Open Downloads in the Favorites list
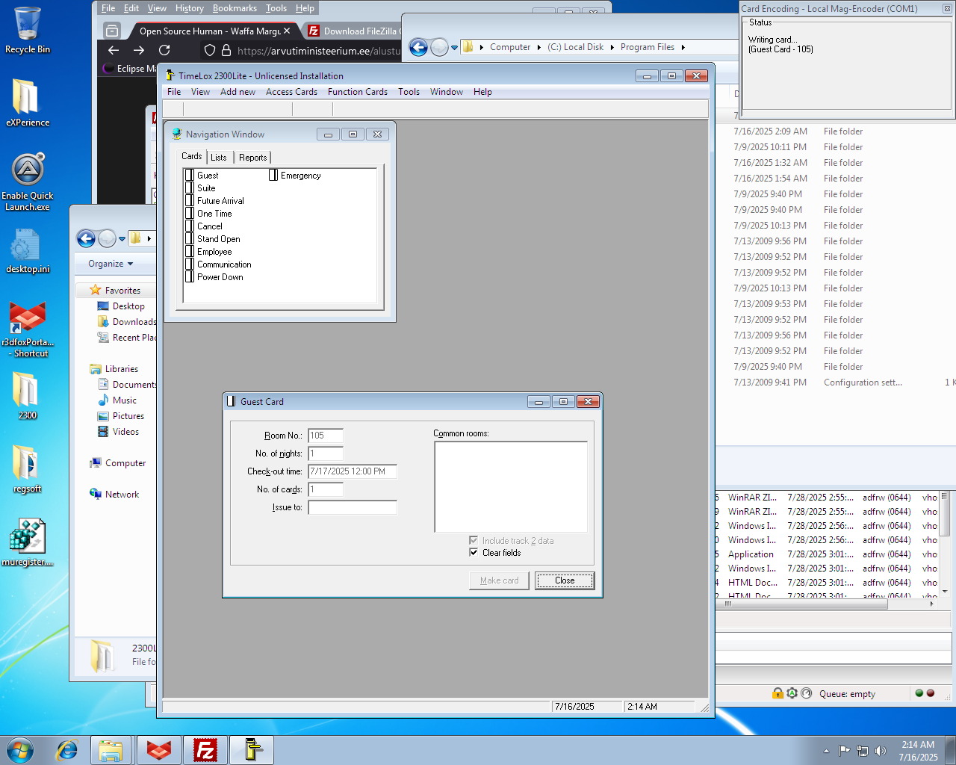This screenshot has height=765, width=956. 127,322
